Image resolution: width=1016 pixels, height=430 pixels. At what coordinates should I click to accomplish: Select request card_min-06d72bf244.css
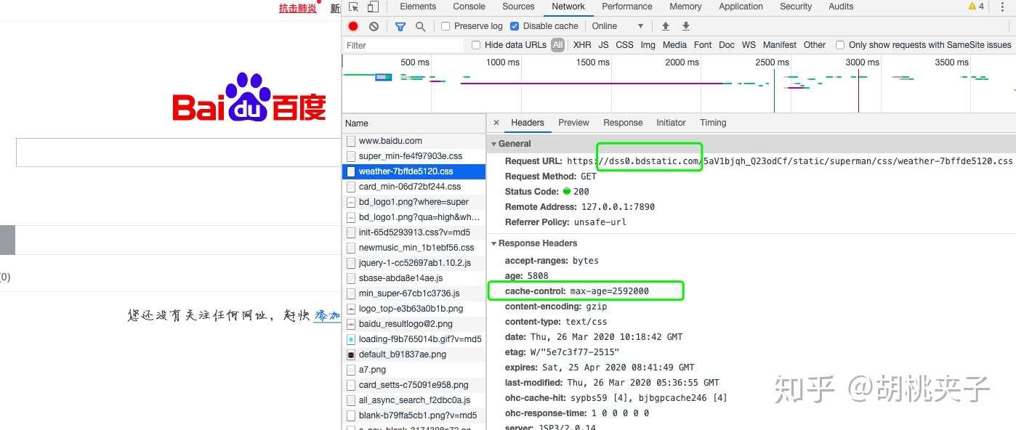(x=414, y=187)
